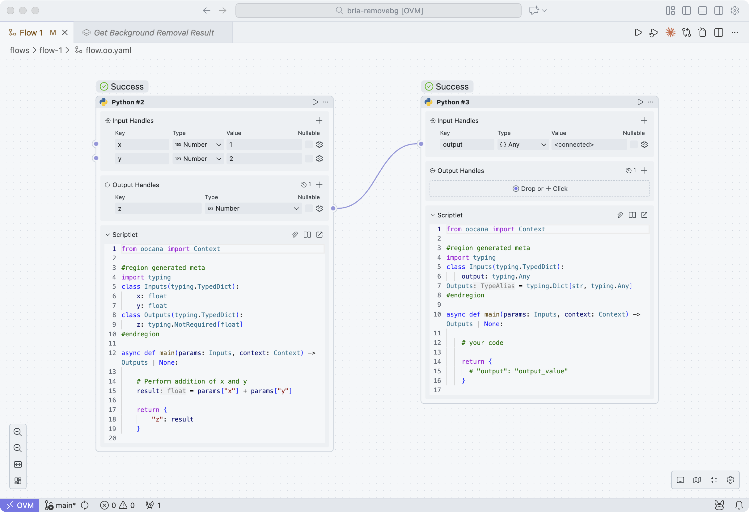
Task: Click the value field containing 1
Action: pyautogui.click(x=264, y=144)
